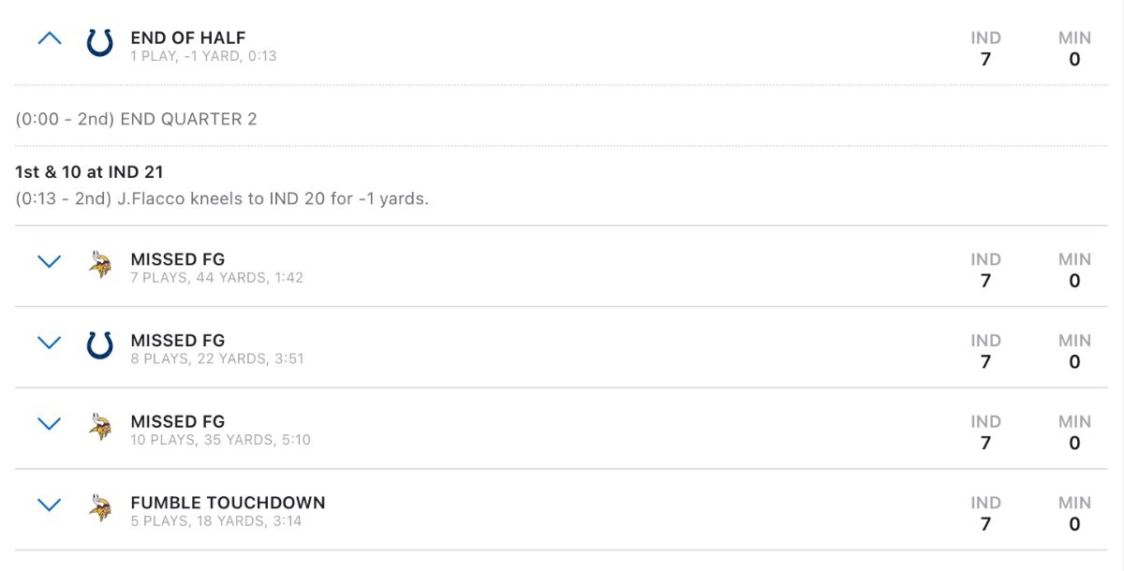Viewport: 1124px width, 571px height.
Task: Click the J.Flacco kneels play description
Action: pos(222,199)
